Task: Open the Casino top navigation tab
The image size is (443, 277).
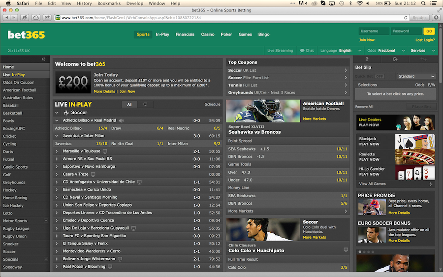Action: [208, 34]
